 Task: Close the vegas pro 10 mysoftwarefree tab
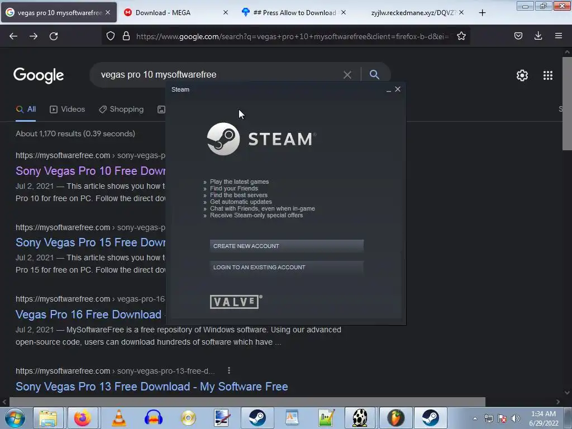(x=108, y=12)
